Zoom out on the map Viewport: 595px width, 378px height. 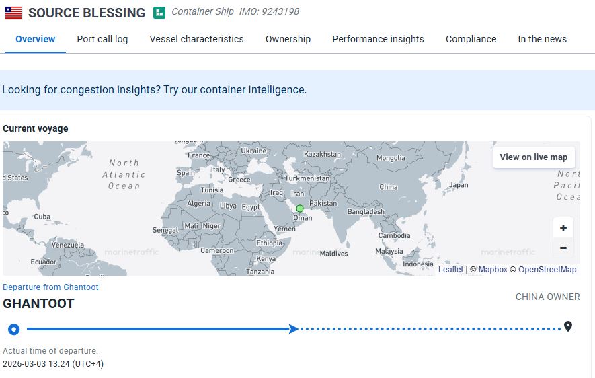coord(563,248)
